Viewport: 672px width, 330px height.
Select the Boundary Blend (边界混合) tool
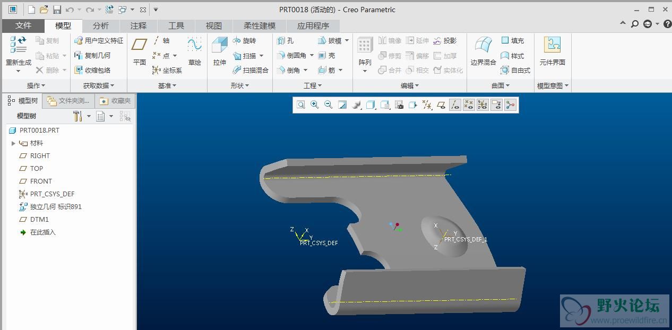[483, 51]
